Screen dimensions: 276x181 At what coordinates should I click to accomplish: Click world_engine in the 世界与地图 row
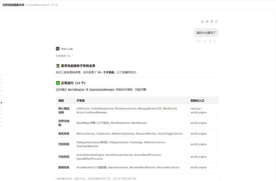[199, 123]
